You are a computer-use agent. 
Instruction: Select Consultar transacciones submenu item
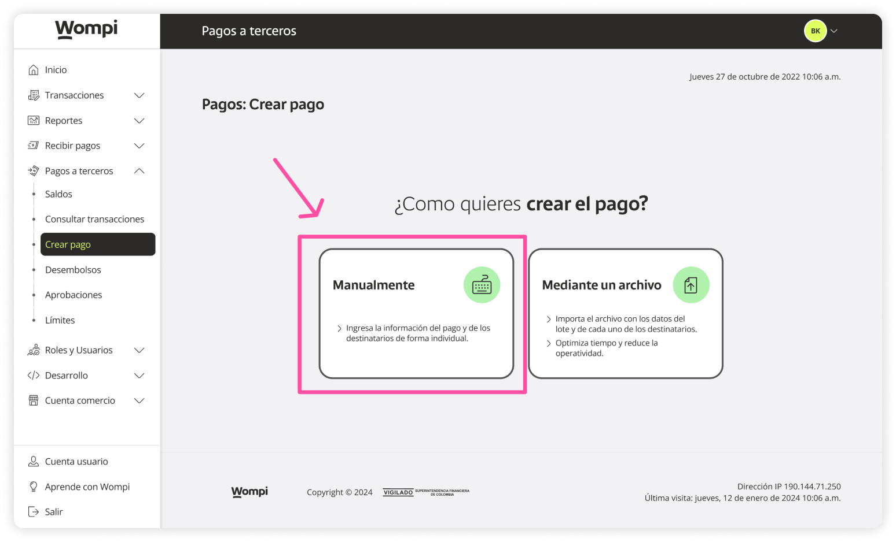click(94, 219)
